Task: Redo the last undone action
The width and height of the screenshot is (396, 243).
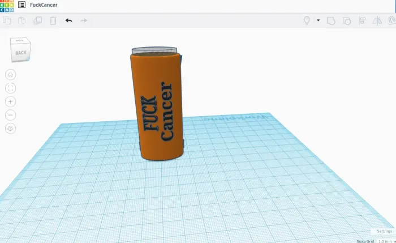Action: [84, 20]
